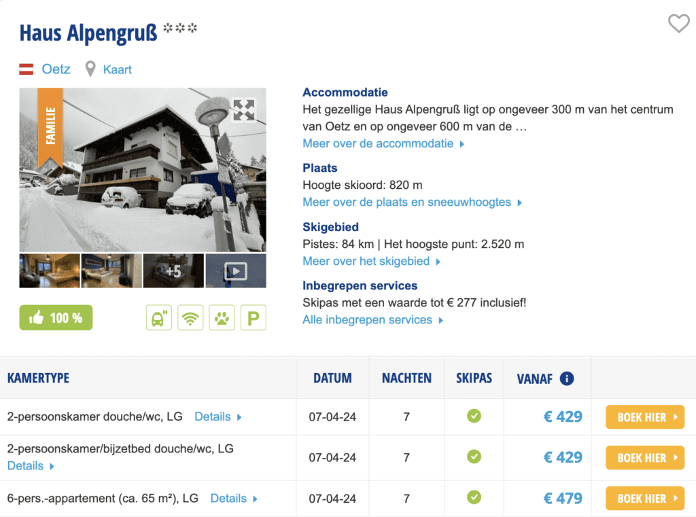Book the 6-pers.-appartement for € 479
The width and height of the screenshot is (696, 517).
click(x=644, y=499)
